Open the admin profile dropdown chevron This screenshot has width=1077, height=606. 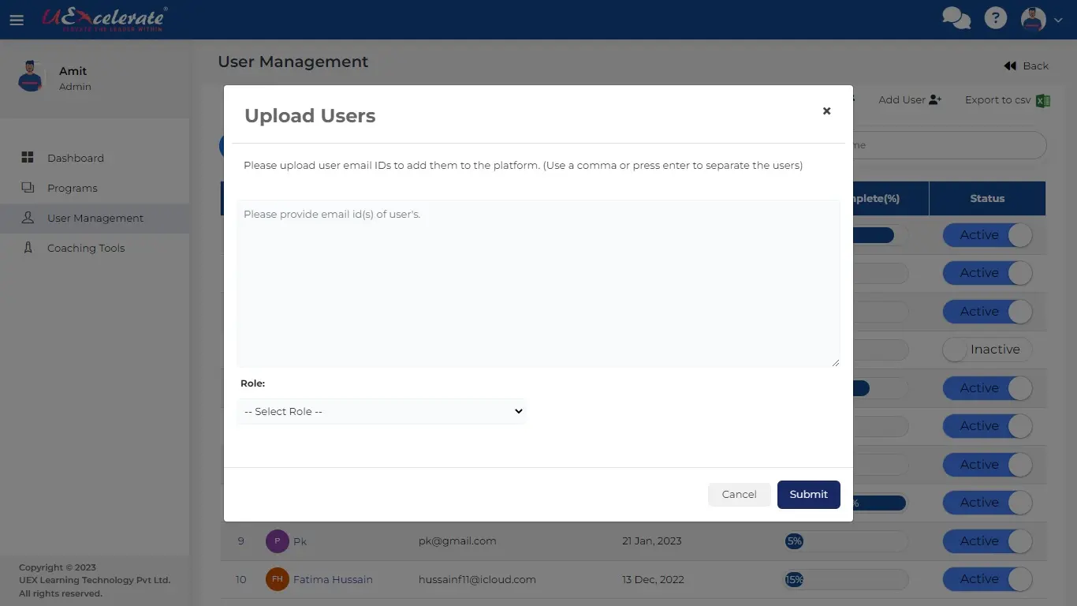[x=1060, y=19]
